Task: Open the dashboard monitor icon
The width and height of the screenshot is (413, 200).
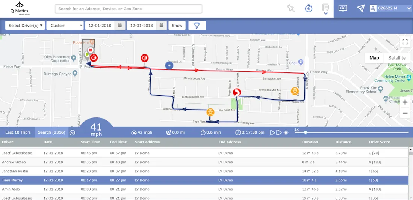Action: (343, 8)
